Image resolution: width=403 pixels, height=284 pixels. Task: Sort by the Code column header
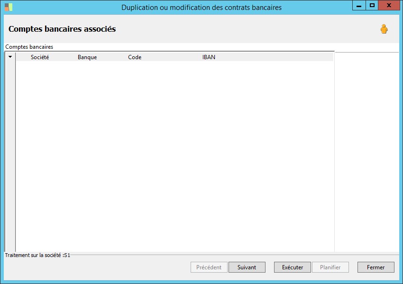tap(135, 57)
